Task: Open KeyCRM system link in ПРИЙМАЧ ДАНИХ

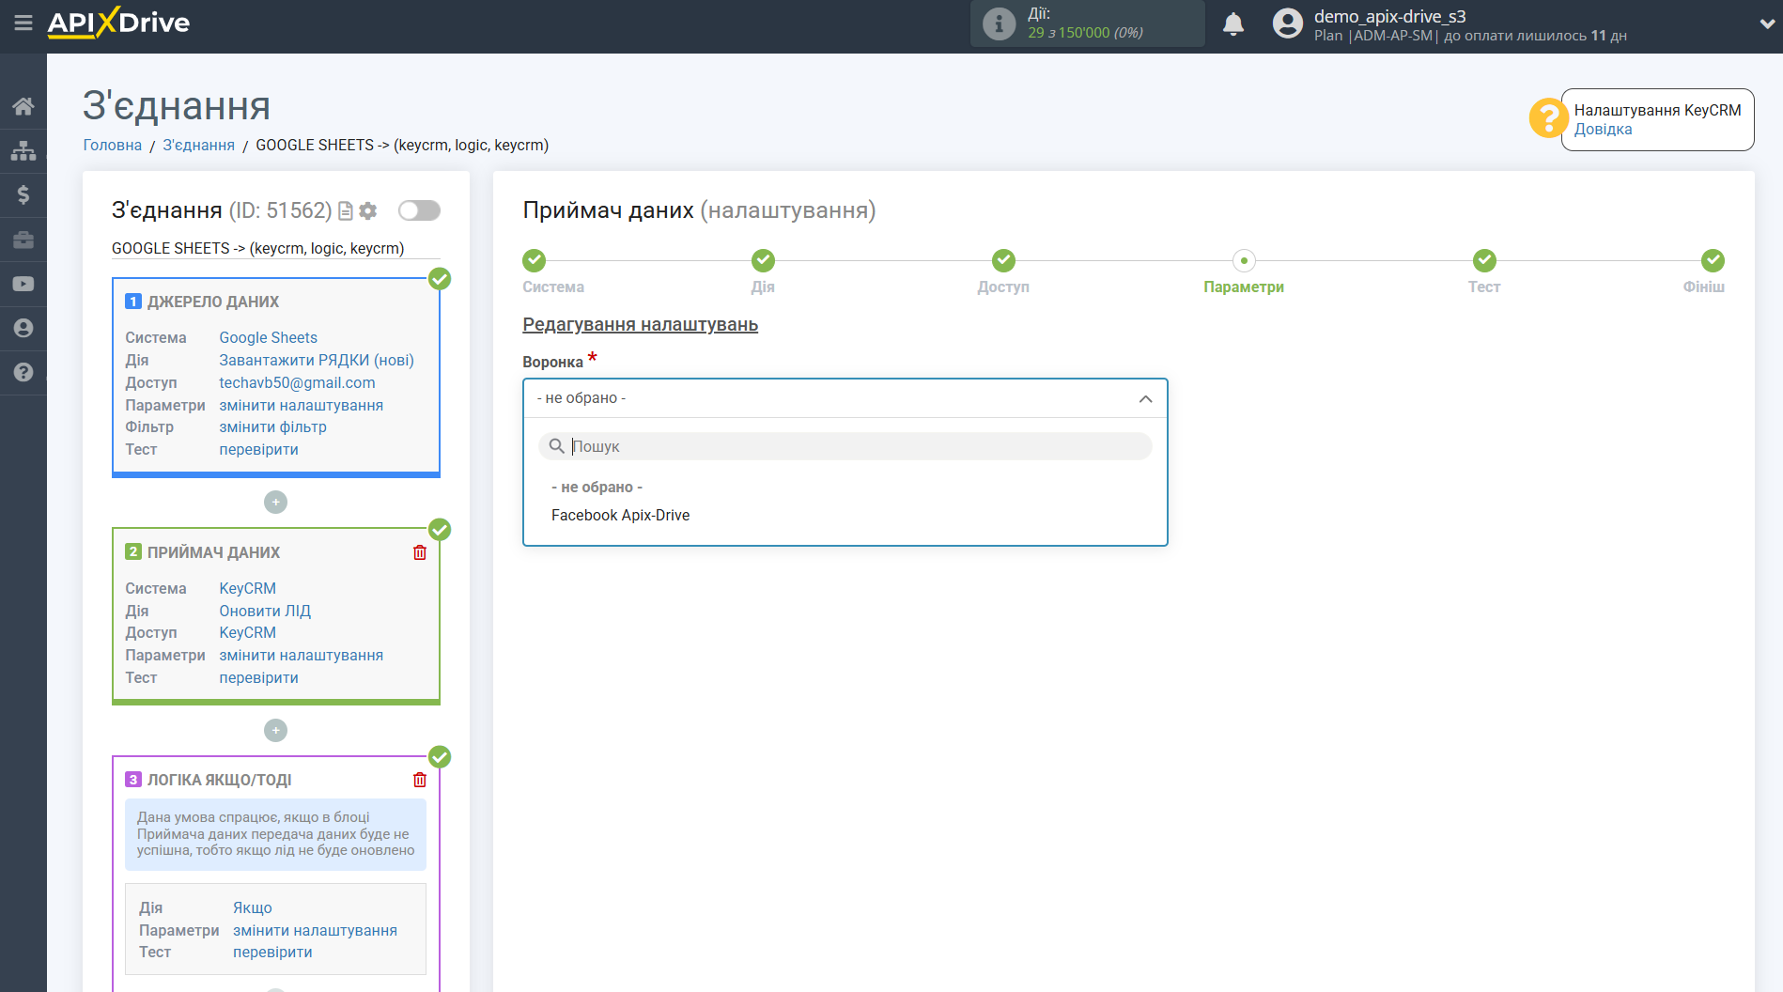Action: tap(247, 588)
